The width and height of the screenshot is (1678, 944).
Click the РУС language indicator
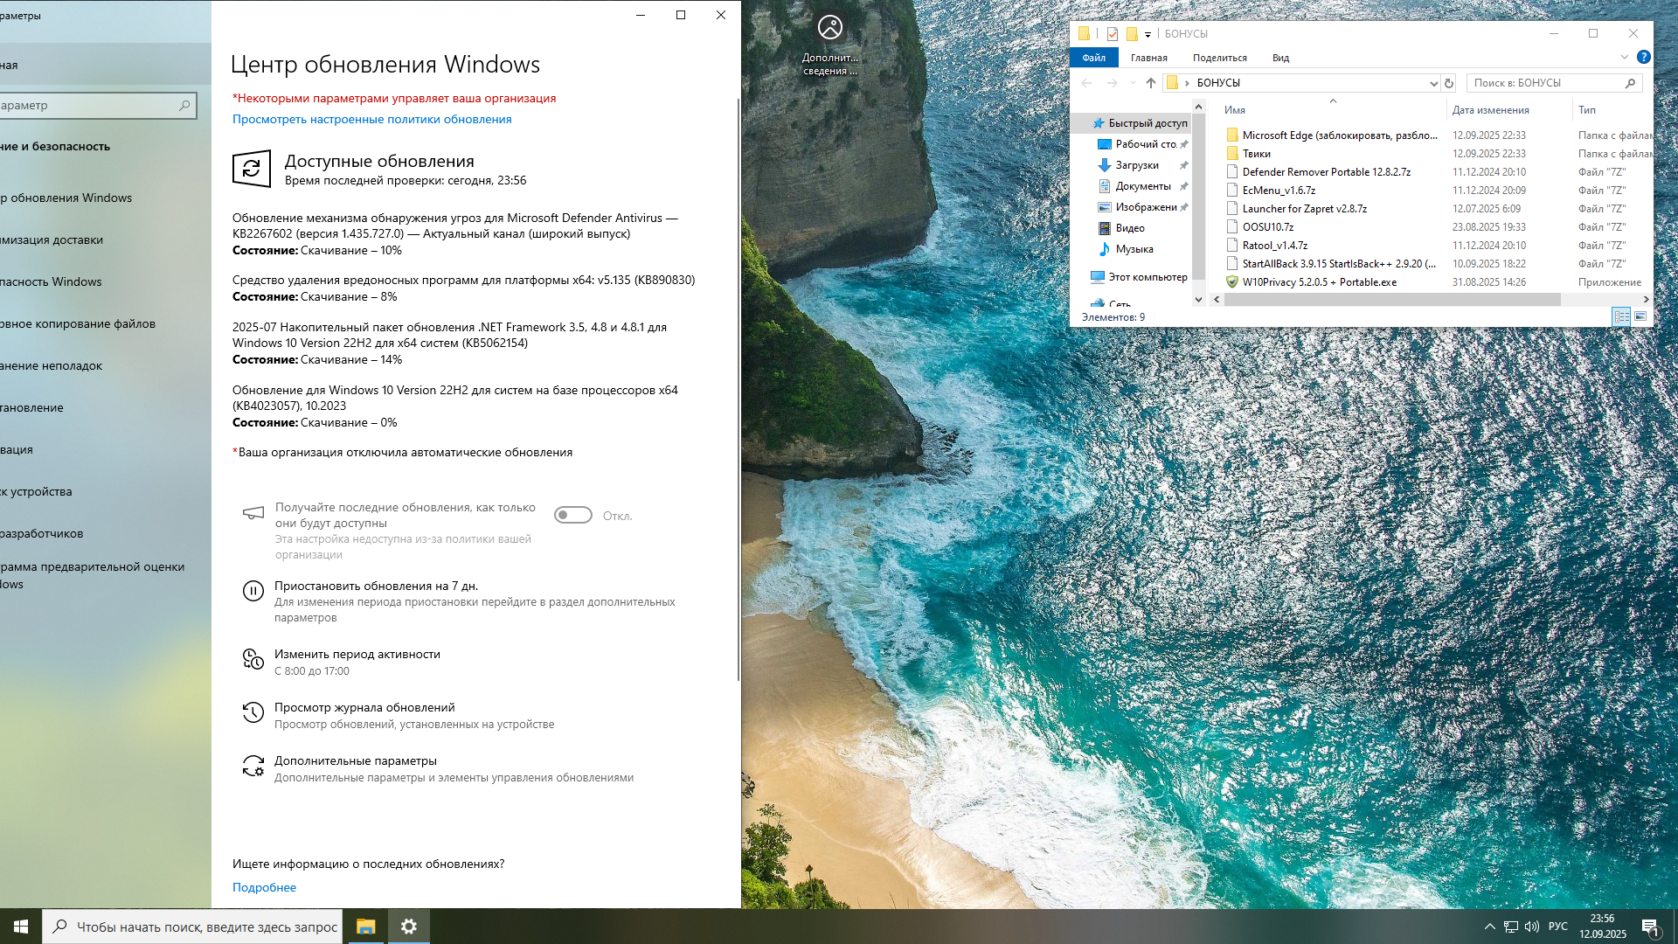[1557, 927]
